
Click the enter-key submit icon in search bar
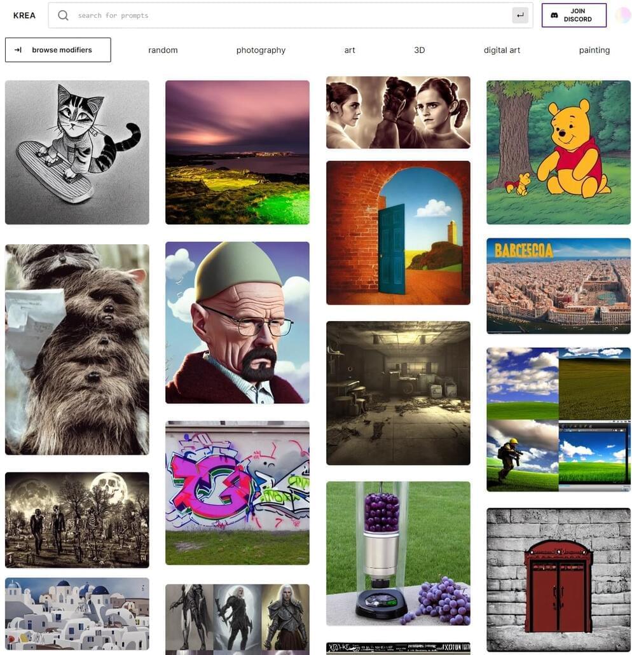(520, 15)
